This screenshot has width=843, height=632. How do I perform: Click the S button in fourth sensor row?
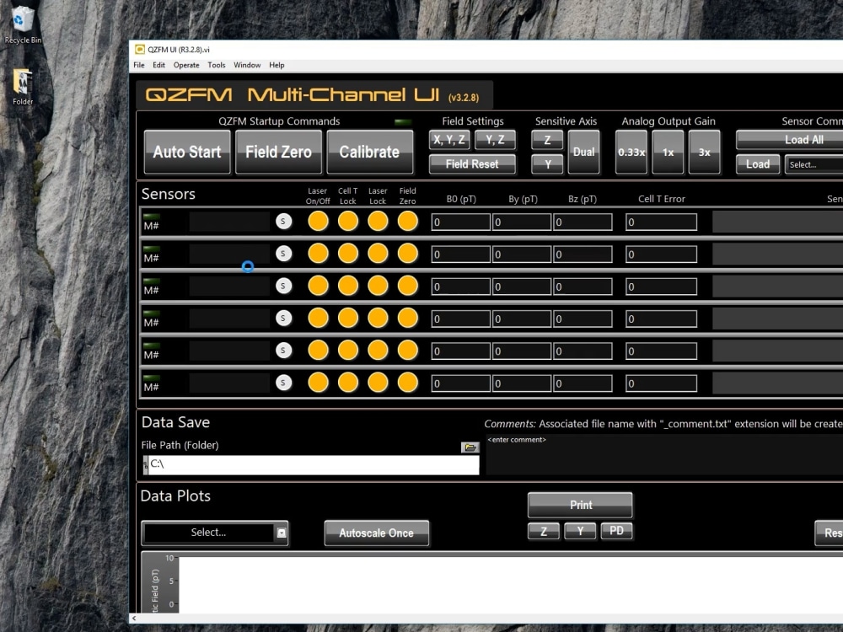click(283, 319)
